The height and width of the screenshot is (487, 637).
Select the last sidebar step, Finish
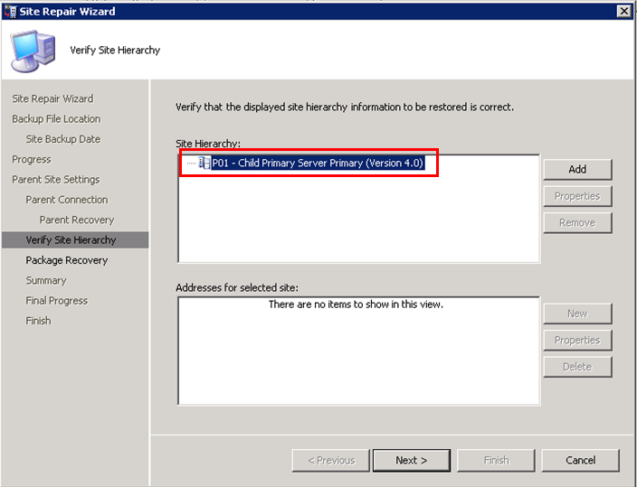coord(38,321)
